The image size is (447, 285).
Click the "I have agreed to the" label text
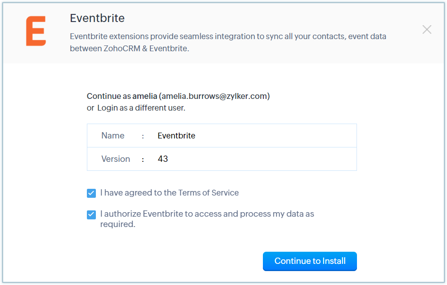138,193
